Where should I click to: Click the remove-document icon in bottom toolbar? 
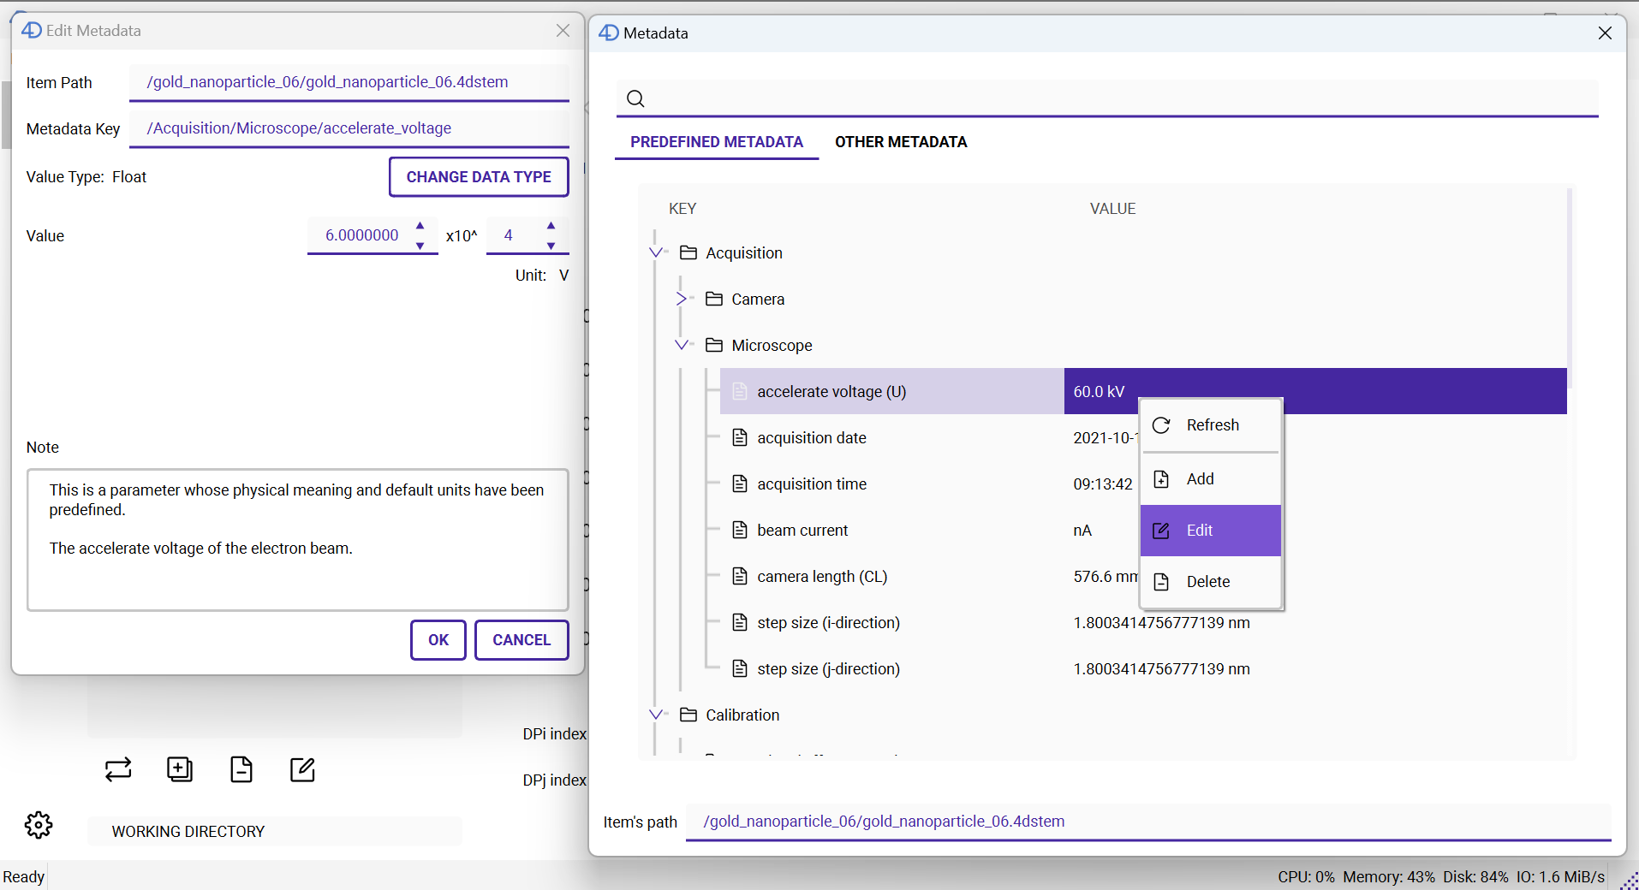241,769
